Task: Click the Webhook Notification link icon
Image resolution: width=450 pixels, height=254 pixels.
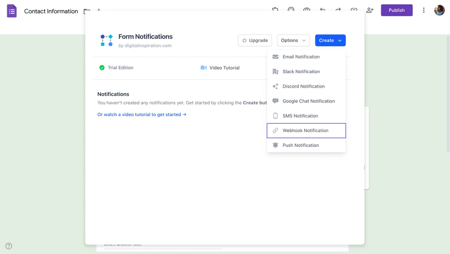Action: point(275,131)
